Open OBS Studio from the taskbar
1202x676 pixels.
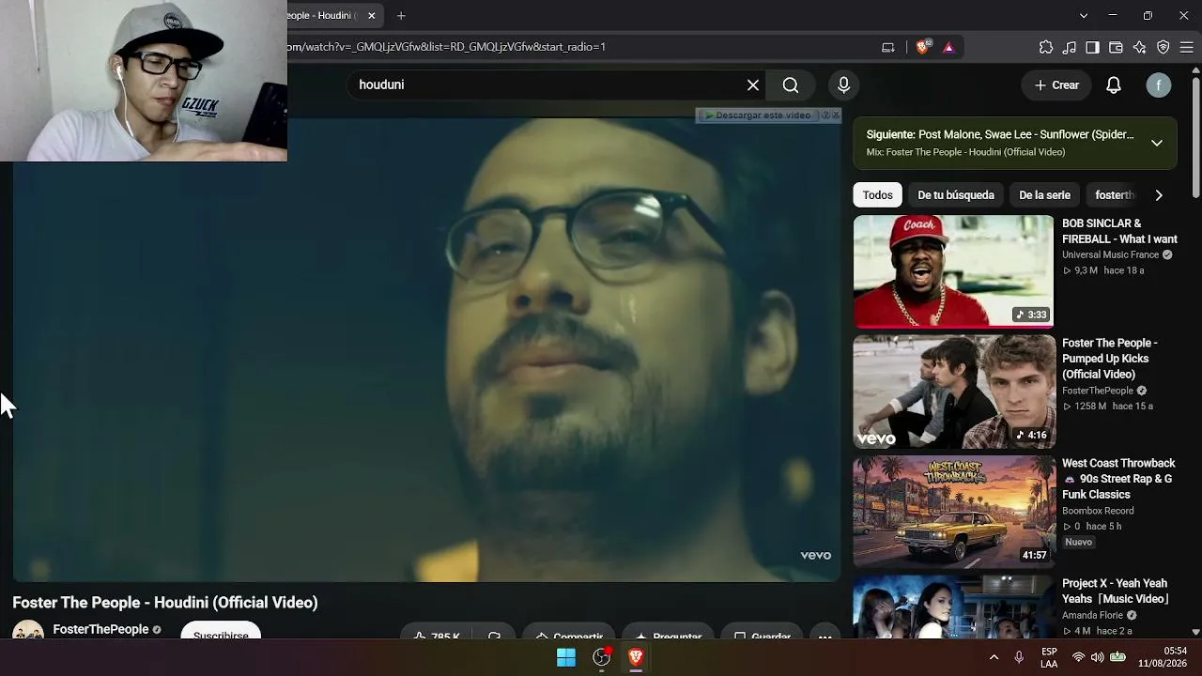coord(602,658)
